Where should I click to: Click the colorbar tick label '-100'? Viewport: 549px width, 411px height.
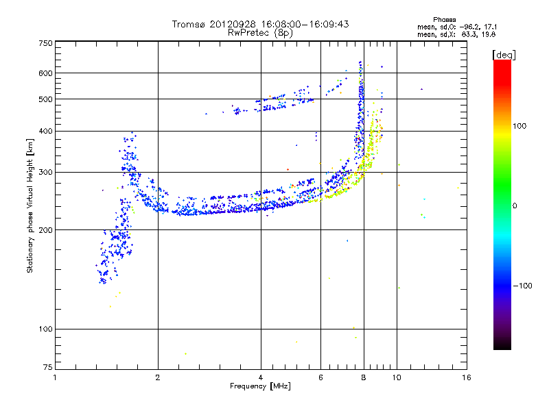pos(522,286)
